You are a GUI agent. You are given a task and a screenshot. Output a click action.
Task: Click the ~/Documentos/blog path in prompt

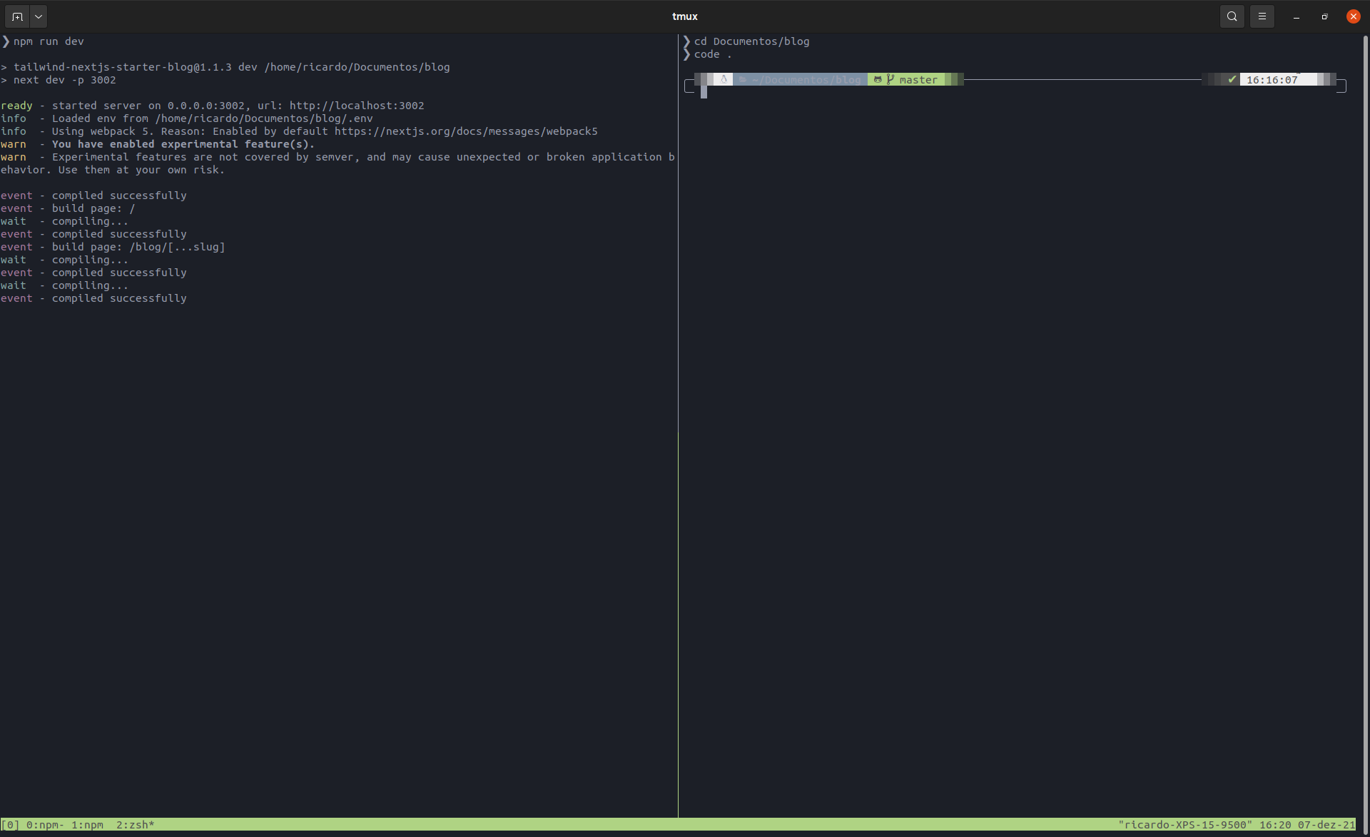(806, 80)
